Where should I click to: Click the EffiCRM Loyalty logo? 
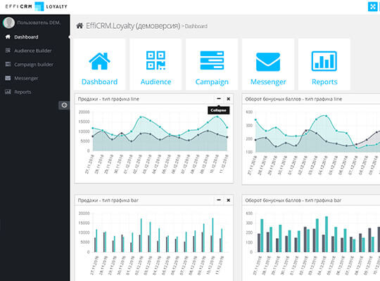tap(37, 6)
